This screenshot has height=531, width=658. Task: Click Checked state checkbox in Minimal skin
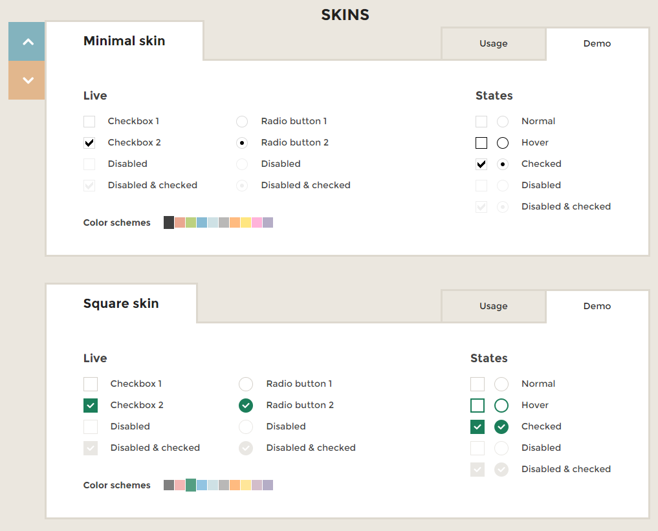coord(481,164)
